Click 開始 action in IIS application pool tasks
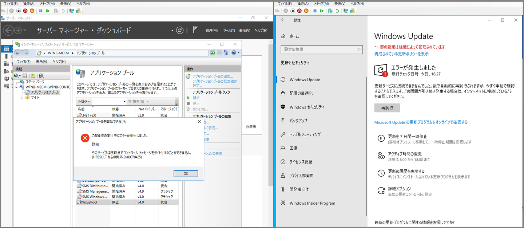The width and height of the screenshot is (524, 228). [196, 98]
